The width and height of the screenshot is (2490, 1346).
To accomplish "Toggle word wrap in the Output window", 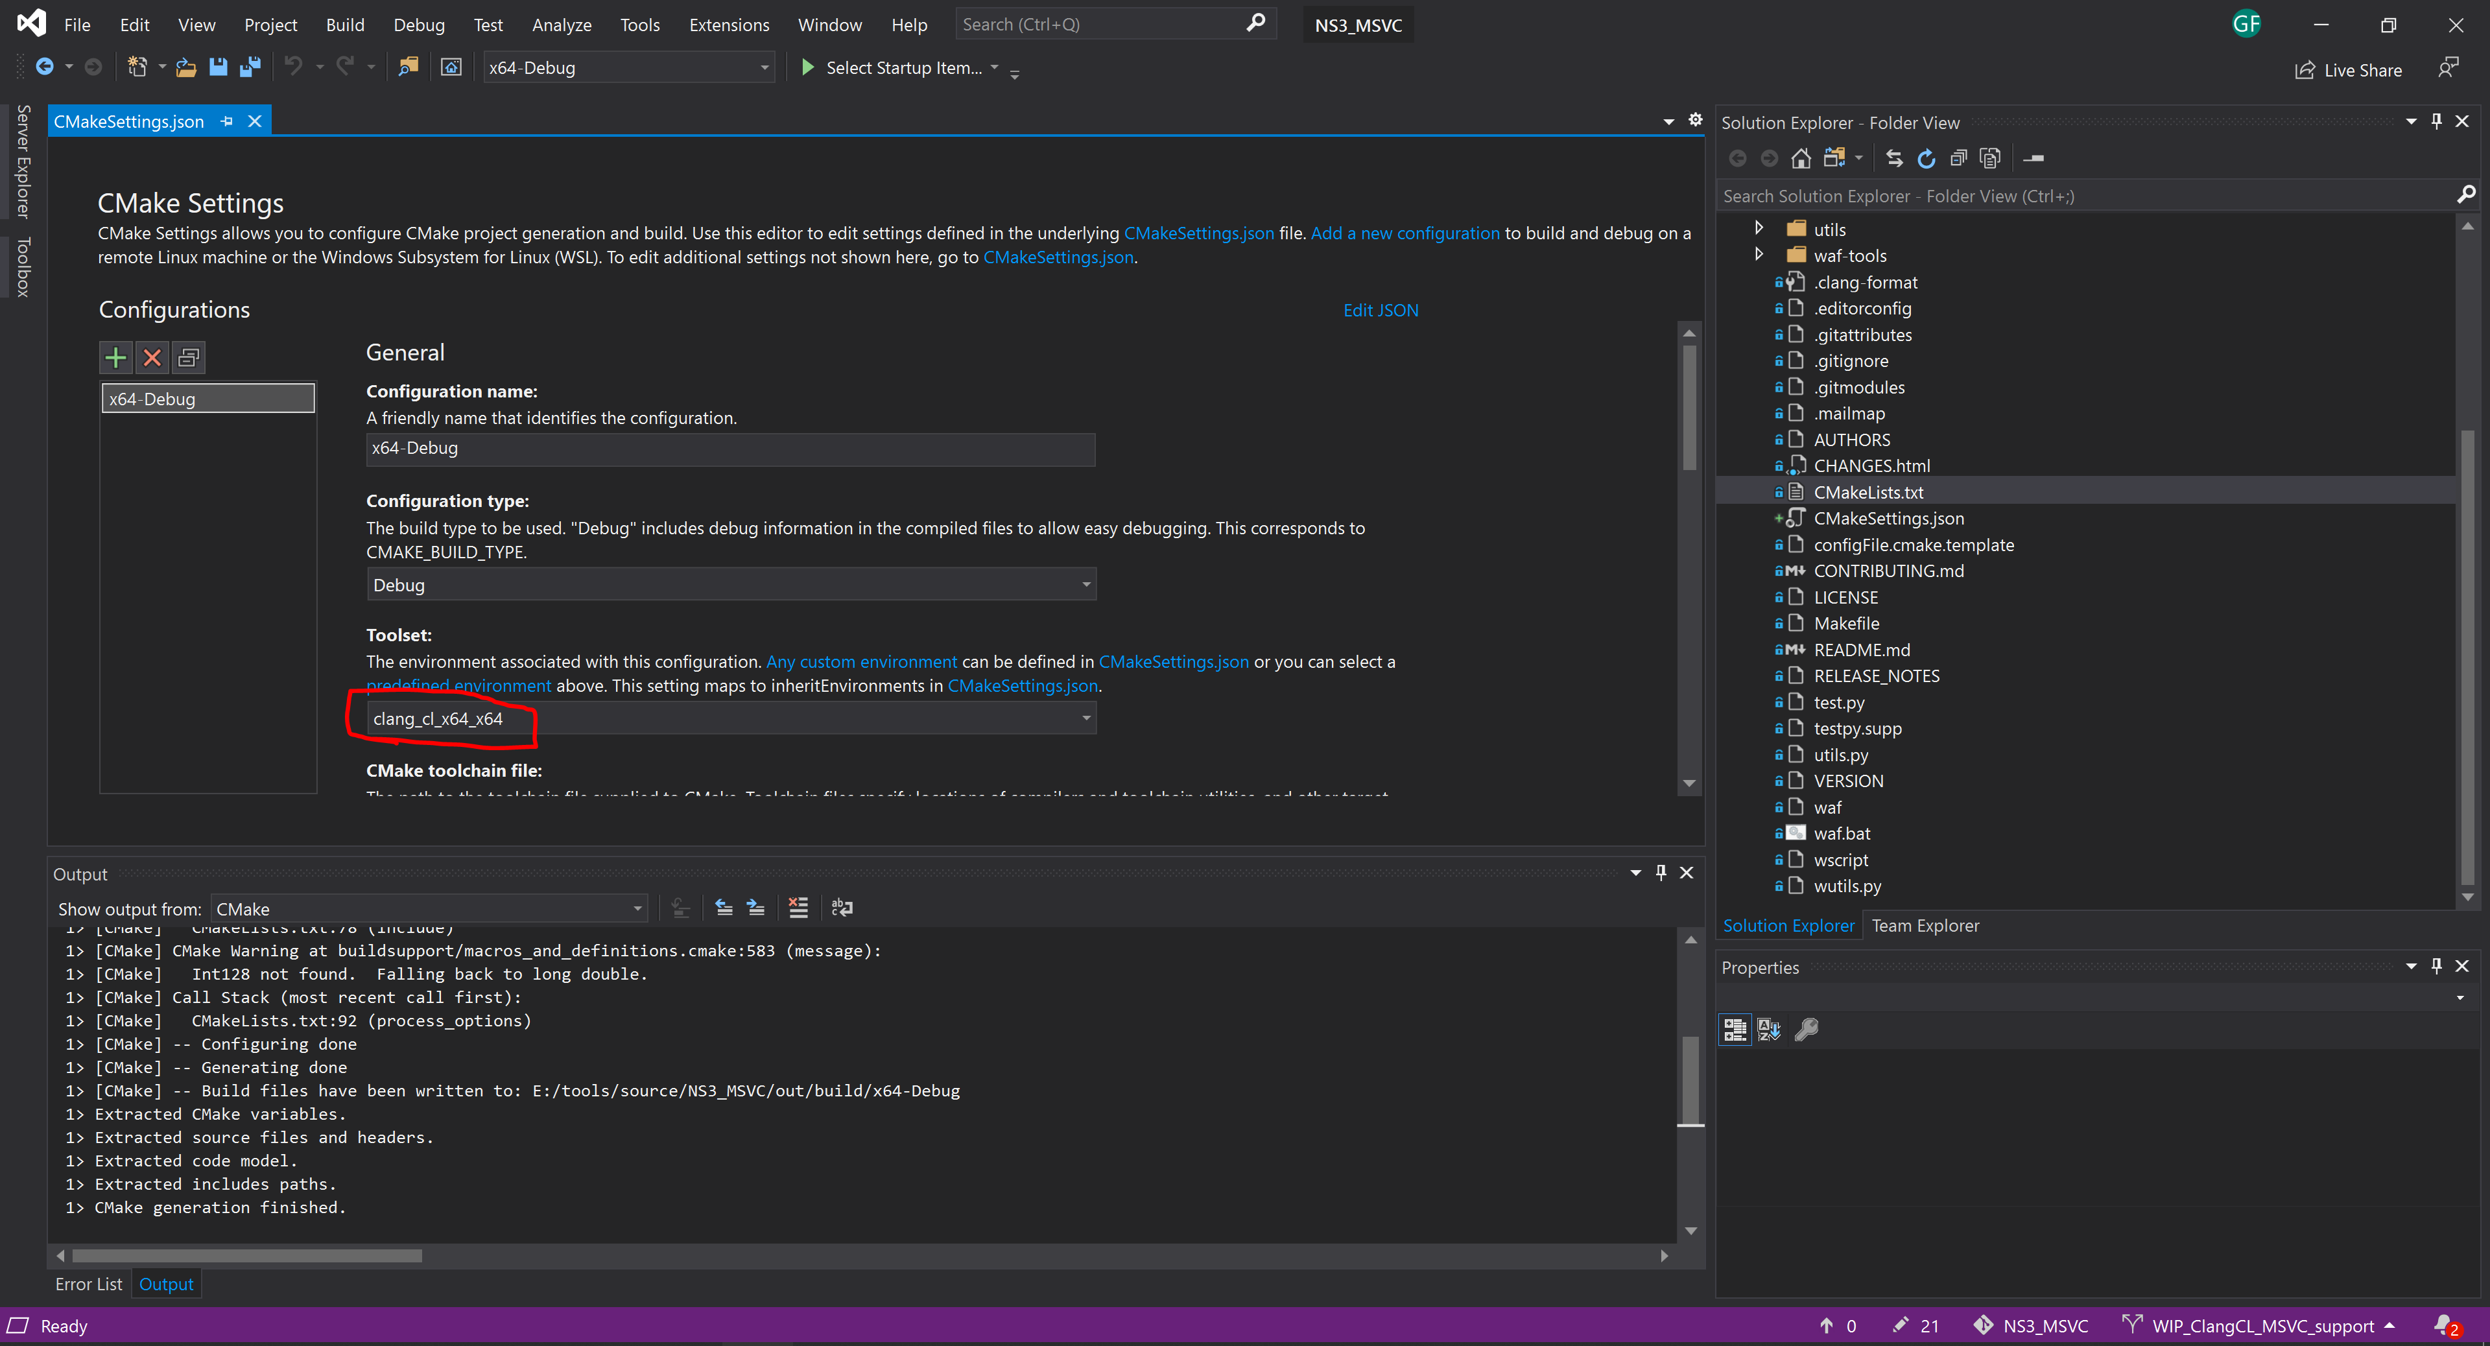I will tap(842, 908).
